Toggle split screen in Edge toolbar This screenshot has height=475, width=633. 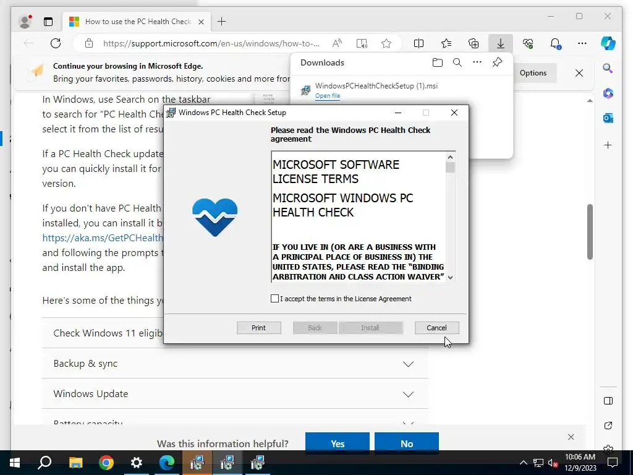[418, 43]
